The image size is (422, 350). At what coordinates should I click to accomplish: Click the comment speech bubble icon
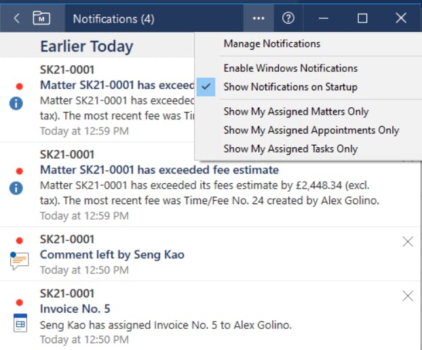19,260
